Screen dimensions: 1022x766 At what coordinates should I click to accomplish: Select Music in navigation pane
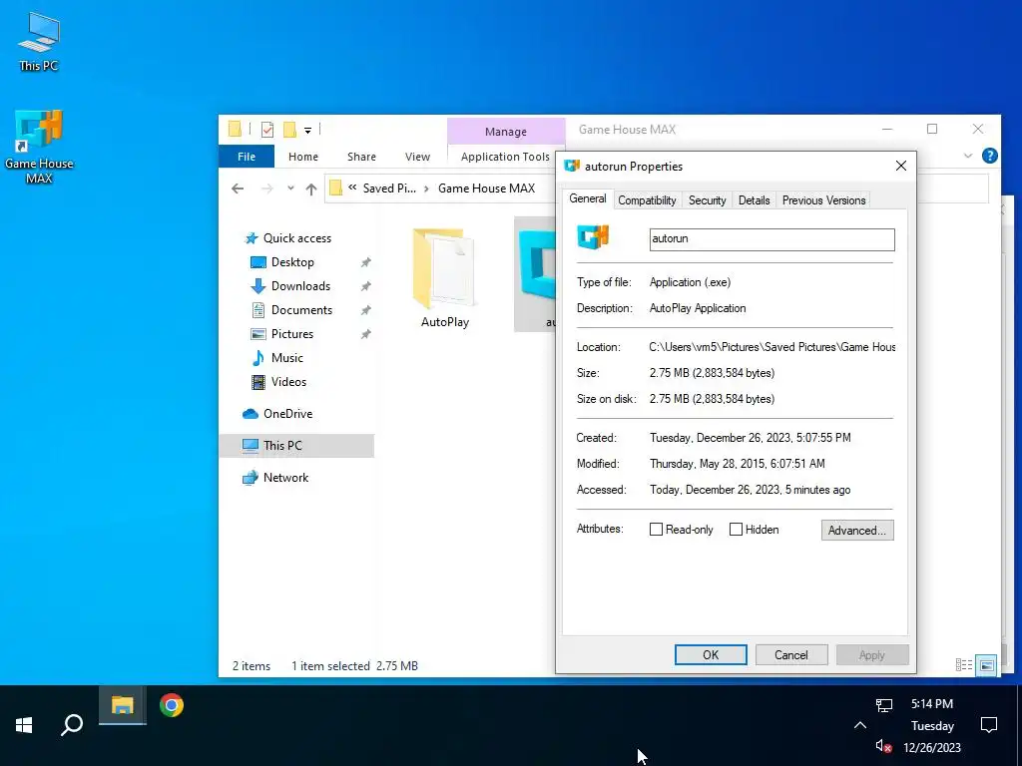tap(286, 358)
